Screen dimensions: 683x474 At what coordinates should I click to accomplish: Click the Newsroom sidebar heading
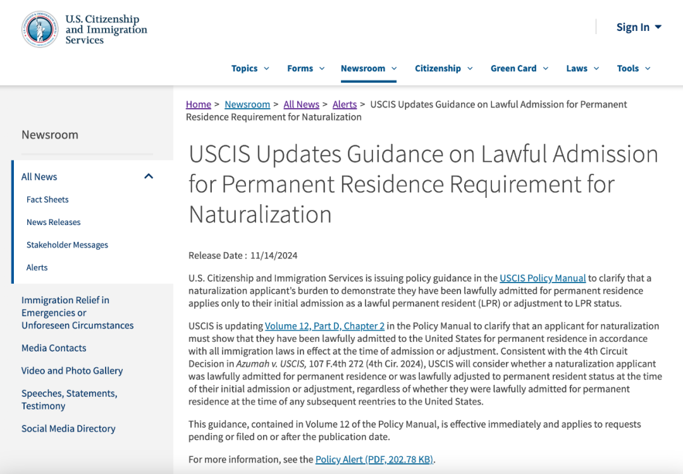[x=50, y=135]
